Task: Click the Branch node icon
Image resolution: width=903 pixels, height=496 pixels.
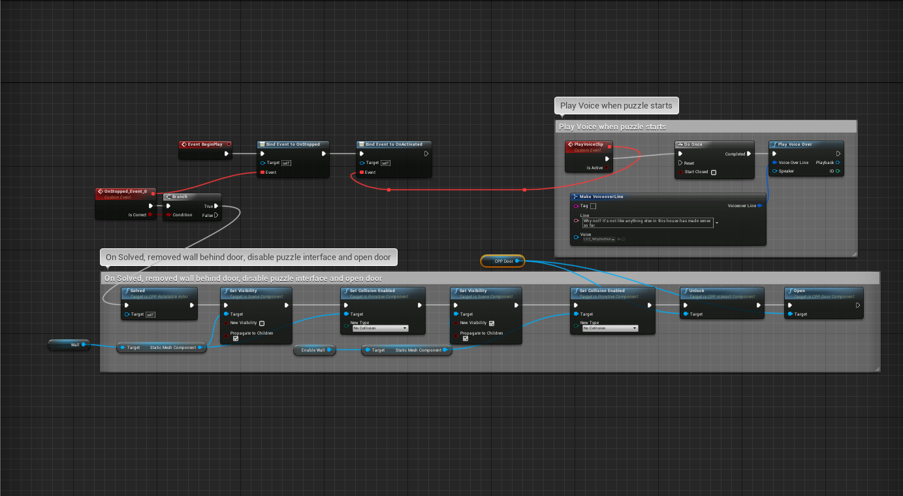Action: tap(168, 197)
